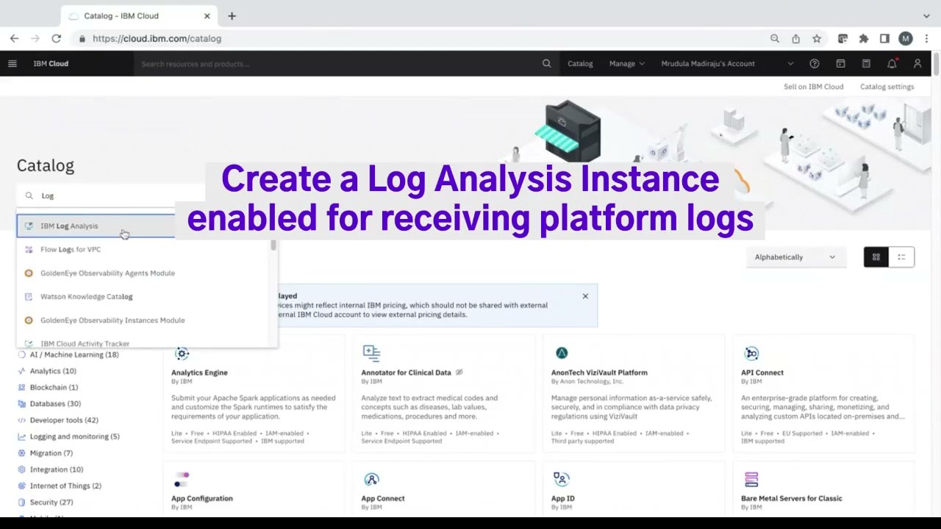Image resolution: width=941 pixels, height=529 pixels.
Task: Switch to grid tile view
Action: (876, 257)
